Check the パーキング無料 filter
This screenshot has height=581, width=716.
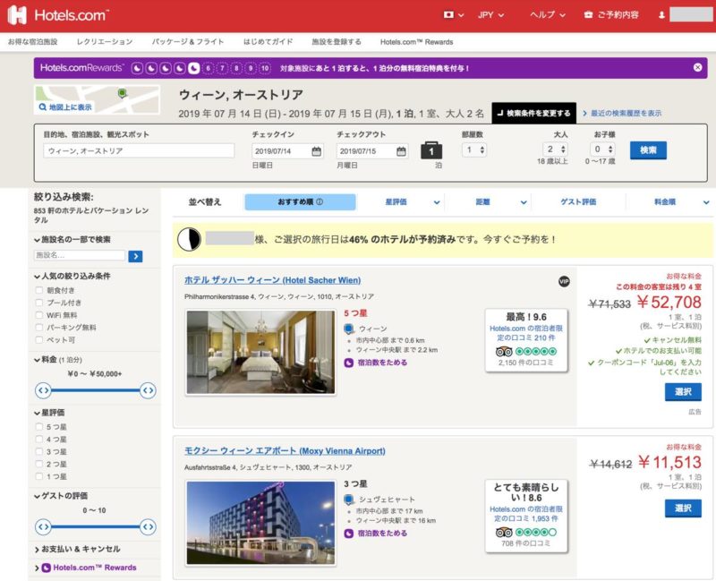tap(39, 327)
